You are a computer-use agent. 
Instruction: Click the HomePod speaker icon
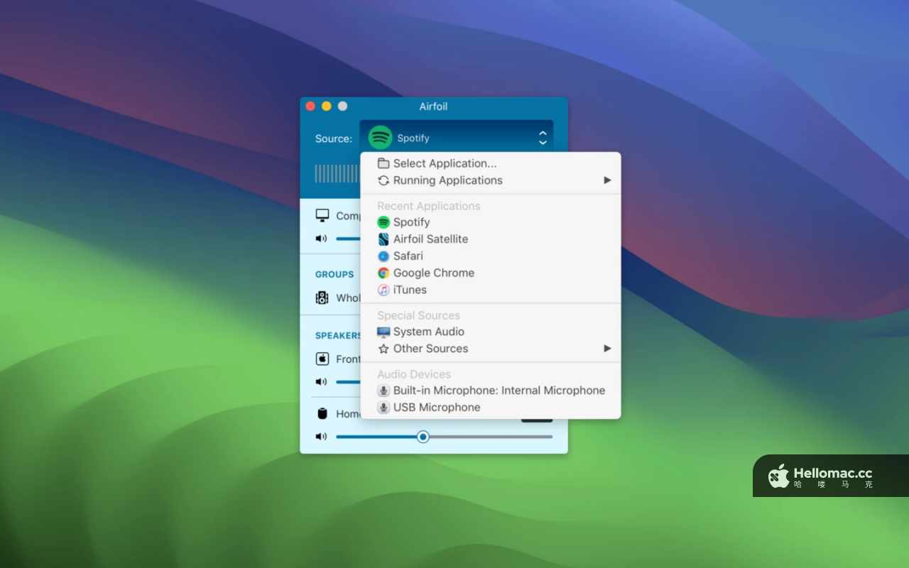[322, 413]
